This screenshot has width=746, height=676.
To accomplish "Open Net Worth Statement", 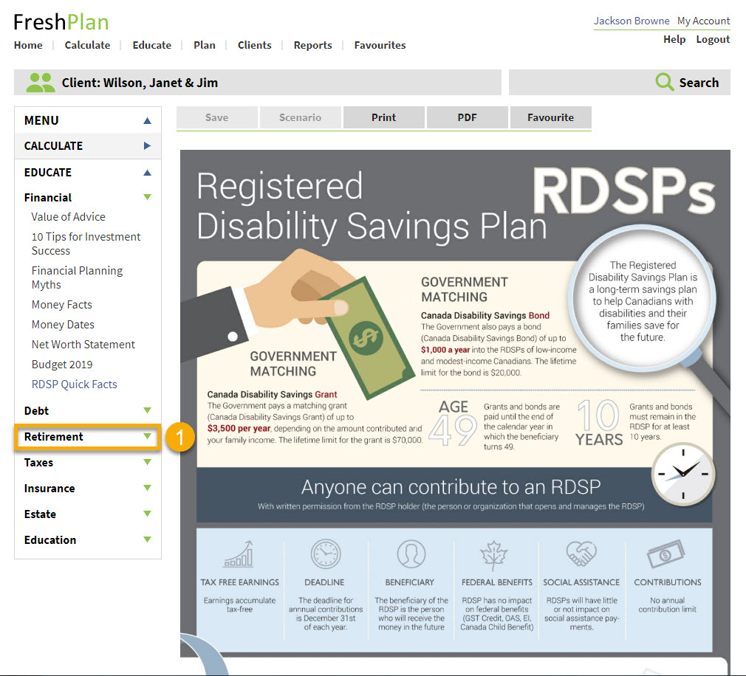I will tap(83, 345).
